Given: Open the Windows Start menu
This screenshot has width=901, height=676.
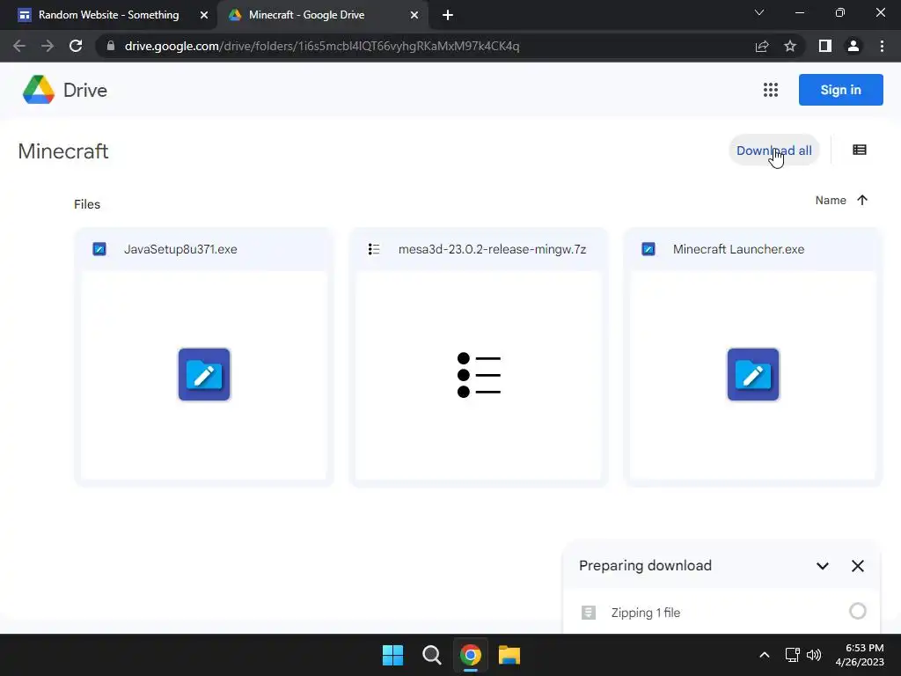Looking at the screenshot, I should pyautogui.click(x=393, y=655).
